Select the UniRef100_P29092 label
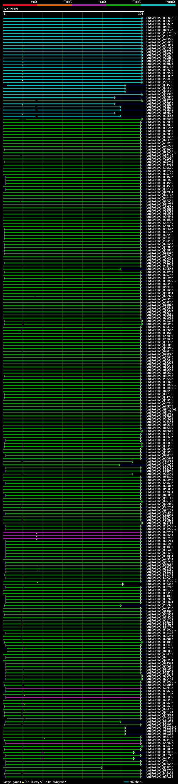This screenshot has width=178, height=784. [x=160, y=79]
